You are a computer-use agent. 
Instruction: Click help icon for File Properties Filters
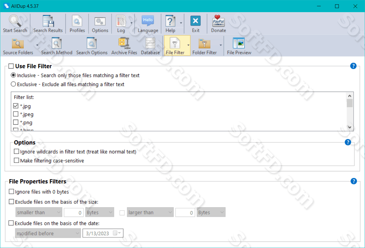[353, 181]
